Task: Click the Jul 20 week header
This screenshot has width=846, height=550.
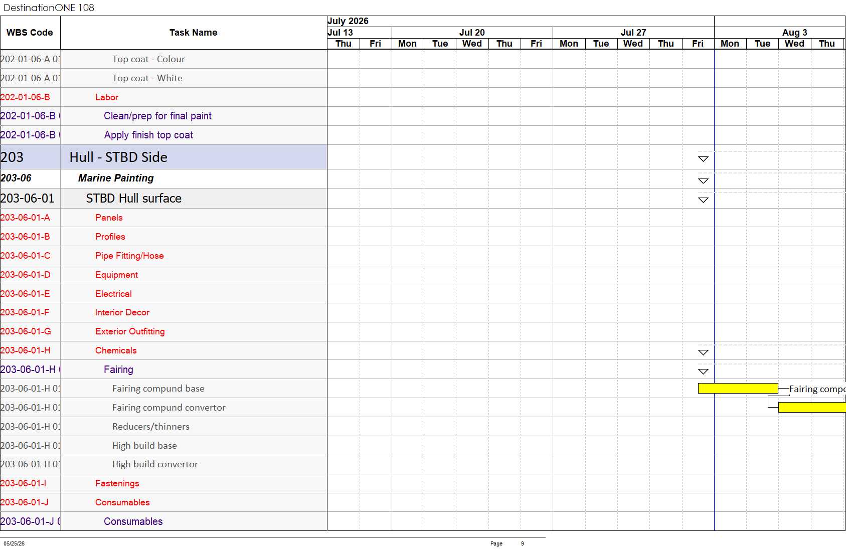Action: (472, 33)
